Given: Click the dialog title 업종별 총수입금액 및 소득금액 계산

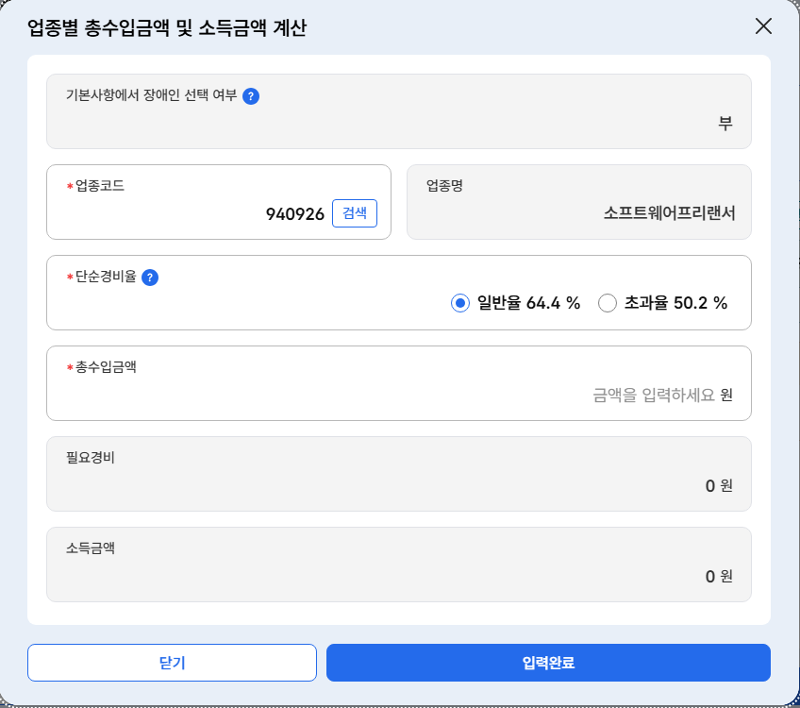Looking at the screenshot, I should click(167, 27).
